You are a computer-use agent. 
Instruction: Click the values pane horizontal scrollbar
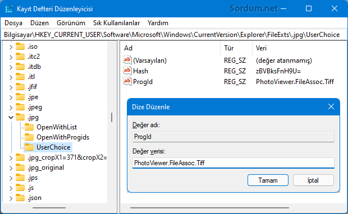point(209,208)
